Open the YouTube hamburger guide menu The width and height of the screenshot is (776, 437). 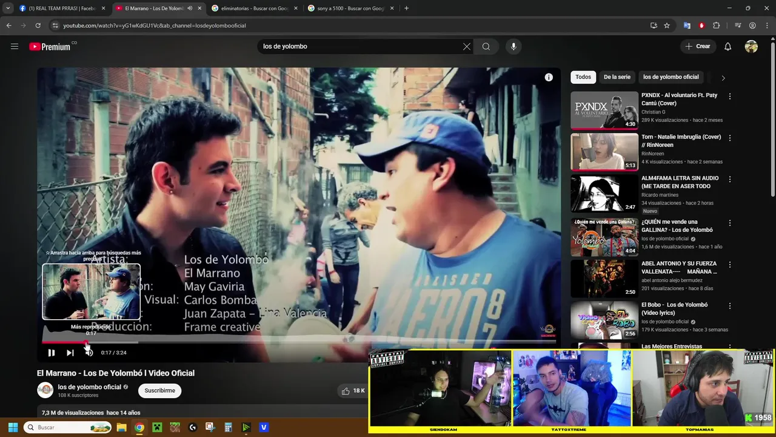point(15,46)
